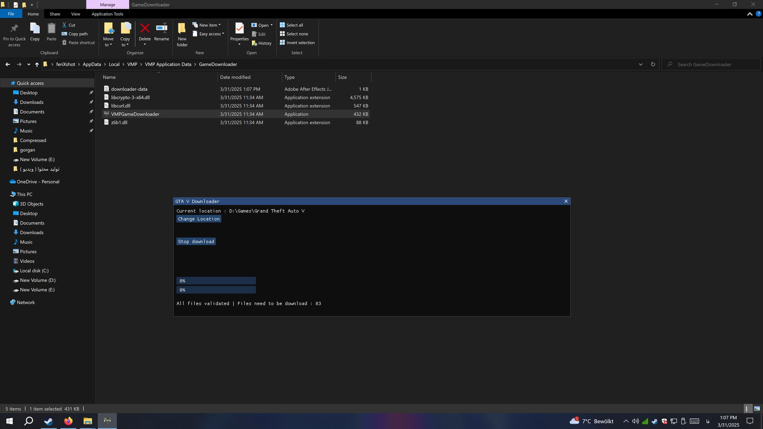Click the Properties checkmark icon
This screenshot has height=429, width=763.
click(239, 29)
